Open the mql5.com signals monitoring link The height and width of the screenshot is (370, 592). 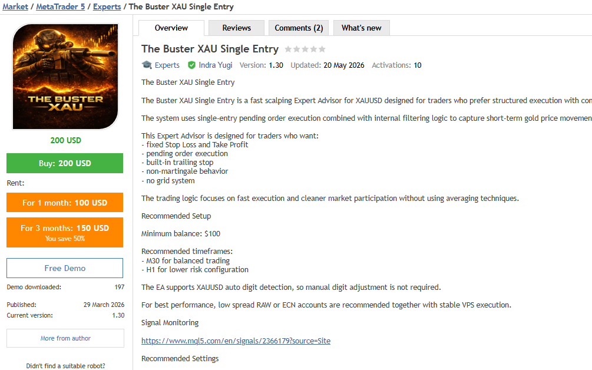pyautogui.click(x=236, y=341)
